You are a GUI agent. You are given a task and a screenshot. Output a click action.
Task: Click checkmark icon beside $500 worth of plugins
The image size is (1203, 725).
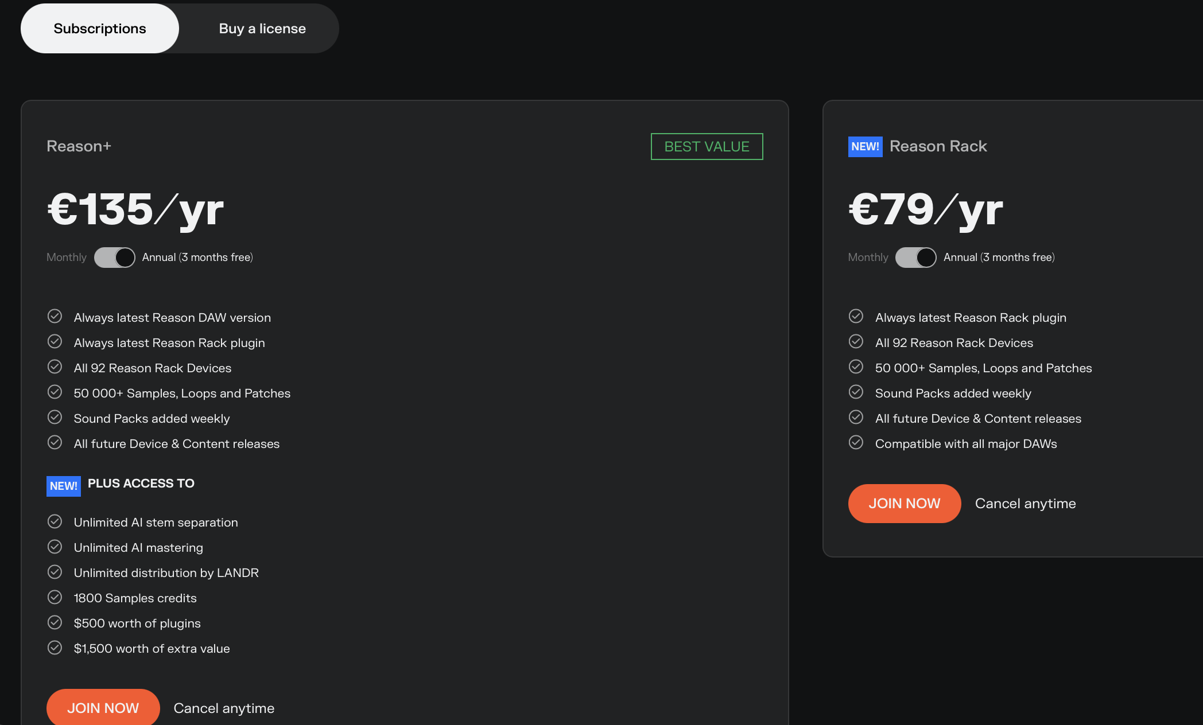click(55, 622)
